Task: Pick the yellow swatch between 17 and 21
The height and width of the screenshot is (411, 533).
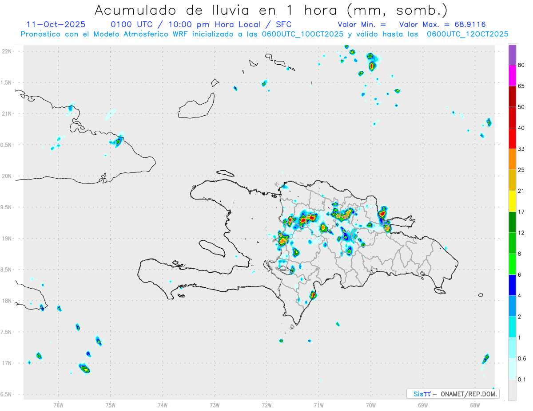Action: pos(512,201)
